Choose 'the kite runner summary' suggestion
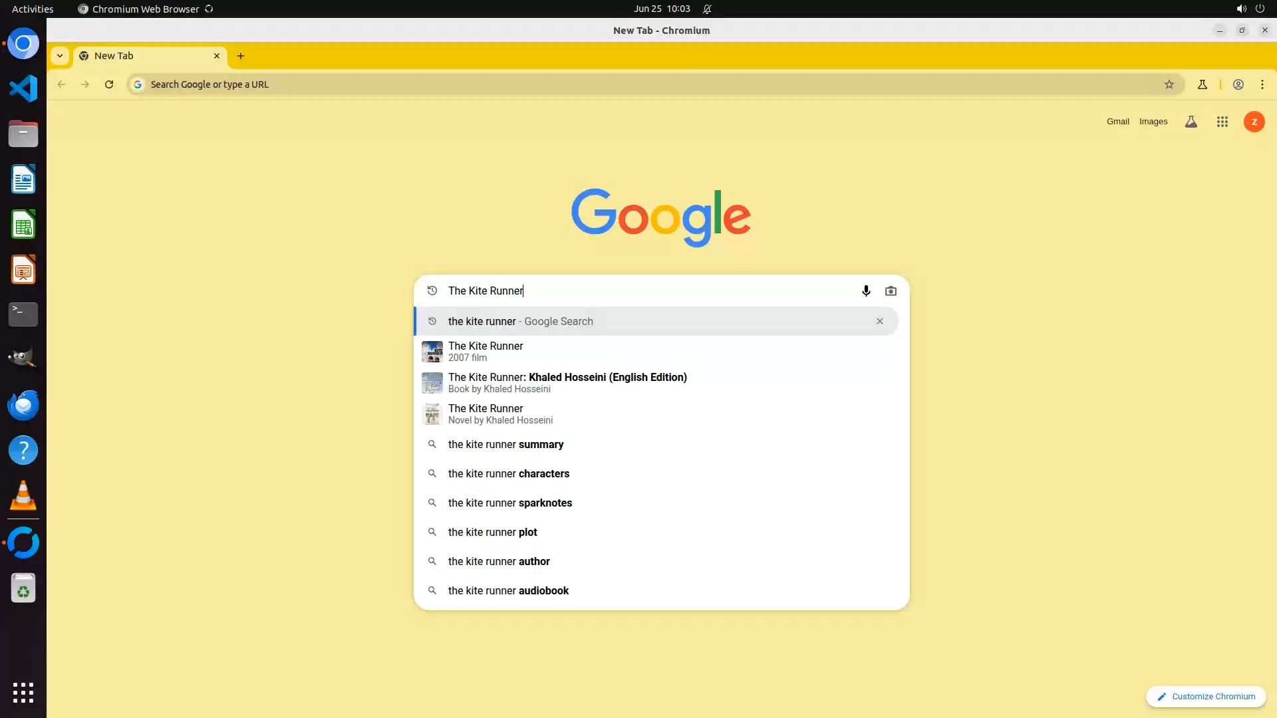This screenshot has height=718, width=1277. point(505,444)
